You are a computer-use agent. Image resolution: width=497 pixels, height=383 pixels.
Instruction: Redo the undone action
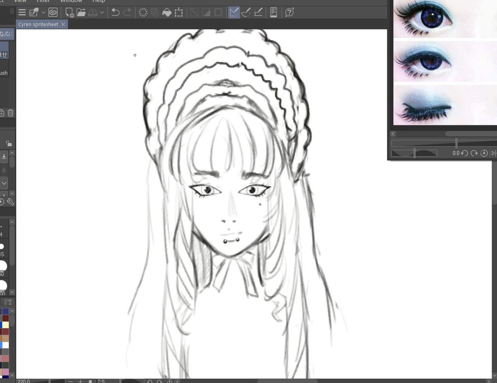click(127, 12)
